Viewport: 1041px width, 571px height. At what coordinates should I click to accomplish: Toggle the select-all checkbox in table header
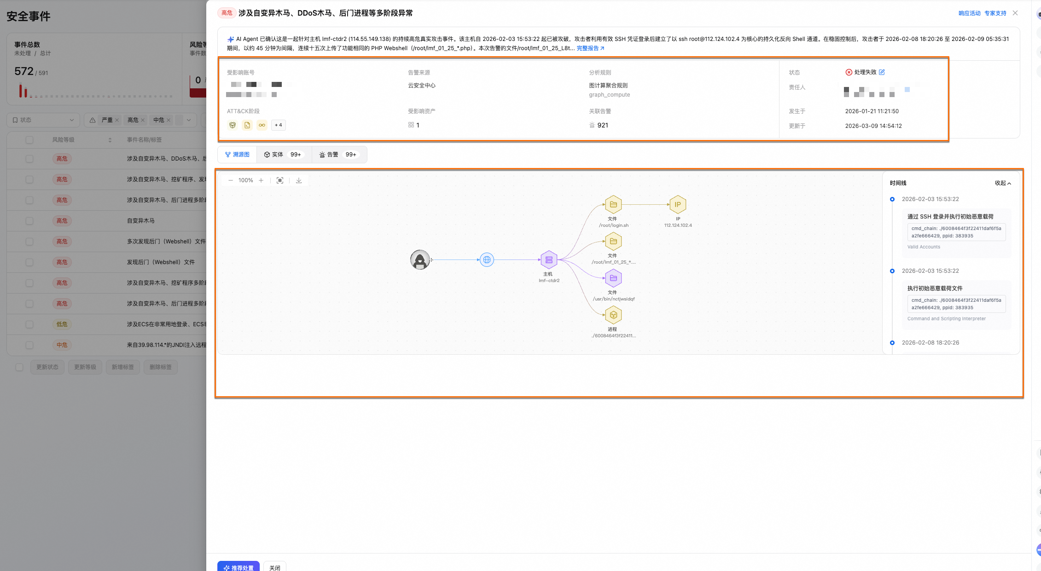pyautogui.click(x=29, y=140)
